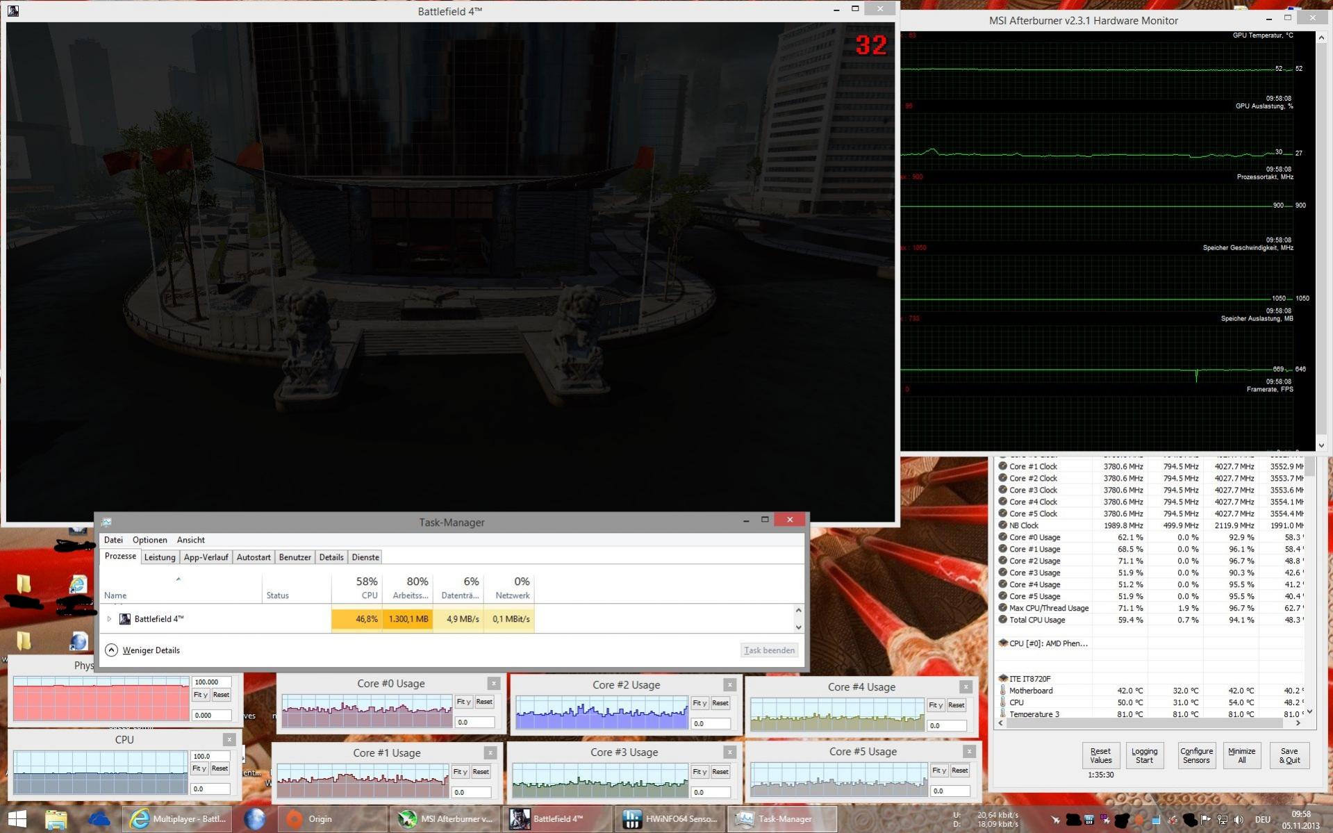Sort processes by the Netzwerk column header
Viewport: 1333px width, 833px height.
tap(509, 587)
